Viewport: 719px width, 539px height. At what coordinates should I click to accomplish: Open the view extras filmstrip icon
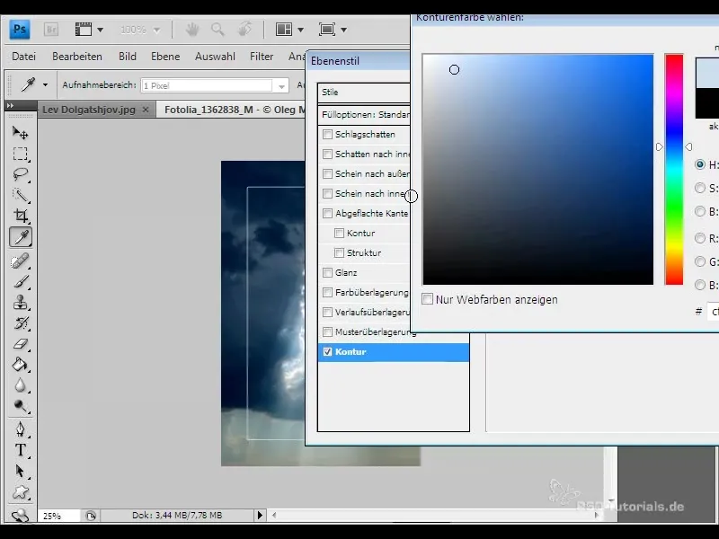[84, 30]
